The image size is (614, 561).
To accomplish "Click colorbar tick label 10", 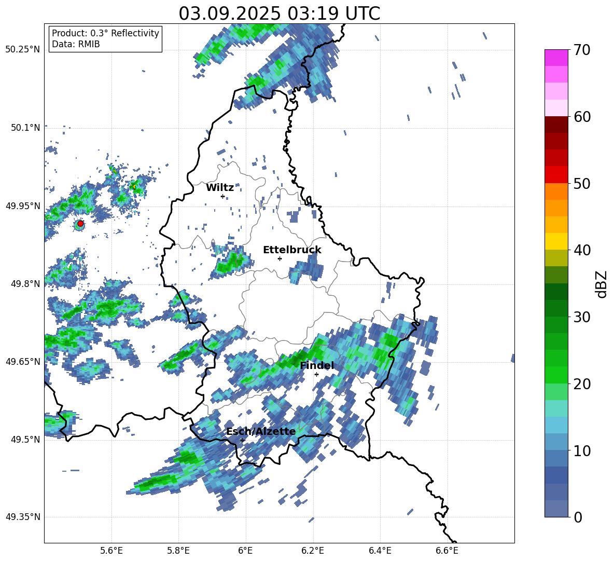I will coord(582,450).
